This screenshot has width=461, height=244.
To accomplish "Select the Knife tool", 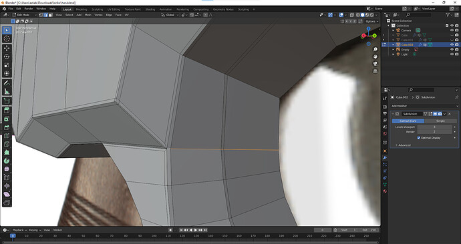I will [7, 144].
